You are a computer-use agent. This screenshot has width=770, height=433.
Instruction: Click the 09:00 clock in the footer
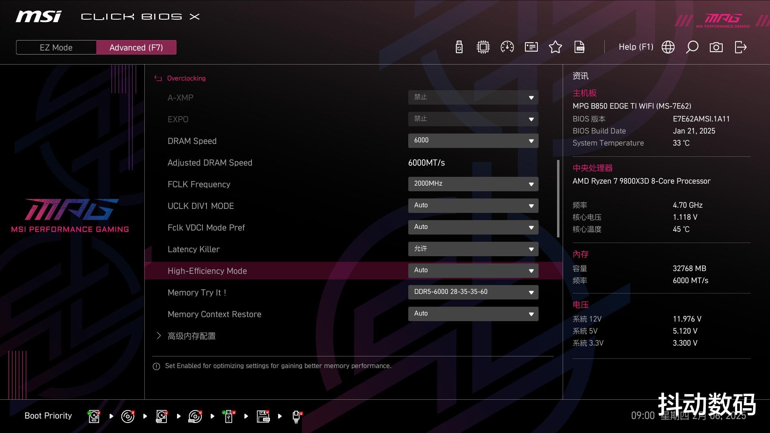pyautogui.click(x=643, y=416)
